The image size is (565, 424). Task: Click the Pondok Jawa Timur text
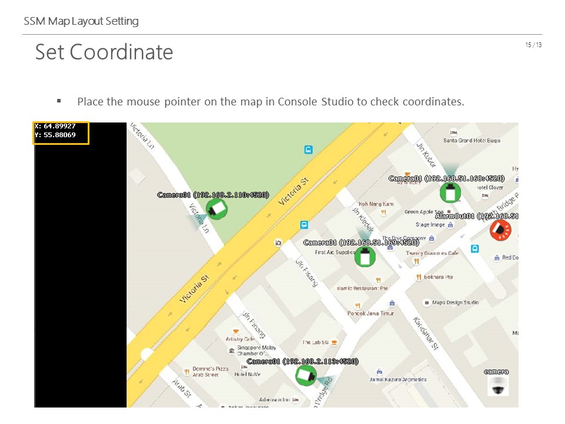370,313
